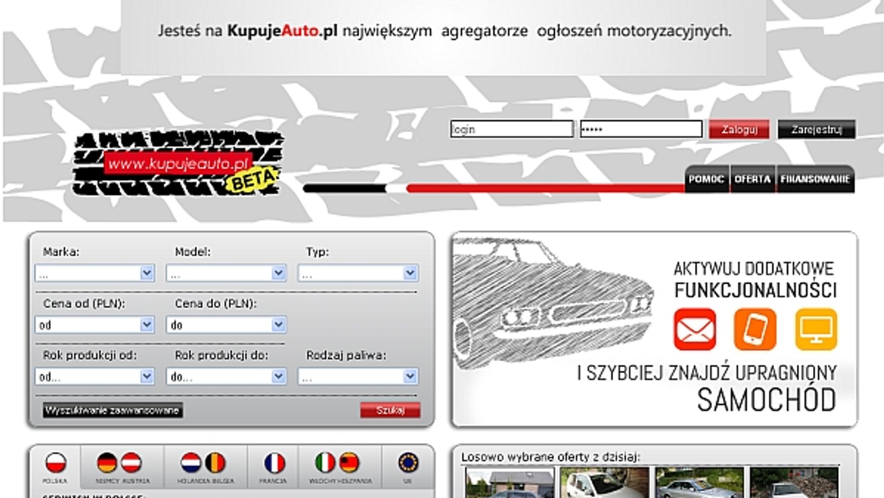Open the Rodzaj paliwa dropdown
The width and height of the screenshot is (884, 498).
(358, 377)
